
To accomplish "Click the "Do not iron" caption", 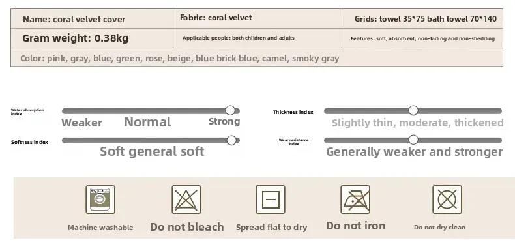I will click(356, 226).
